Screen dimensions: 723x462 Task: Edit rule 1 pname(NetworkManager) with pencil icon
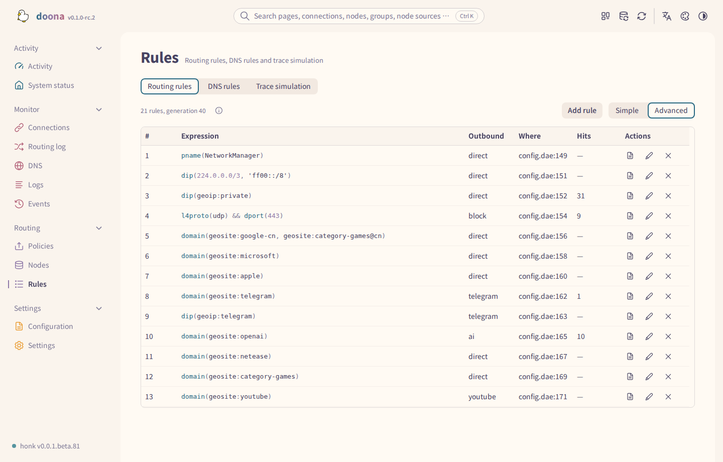click(649, 156)
